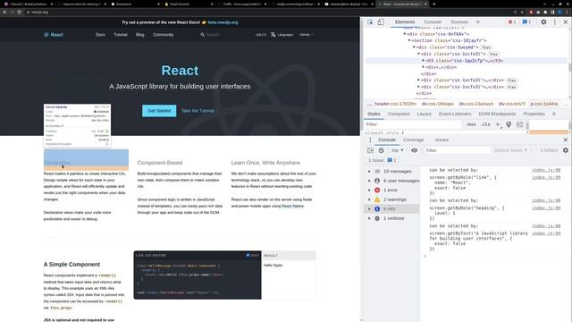Click the search magnifier icon on react site
Viewport: 572px width, 322px height.
(x=203, y=35)
